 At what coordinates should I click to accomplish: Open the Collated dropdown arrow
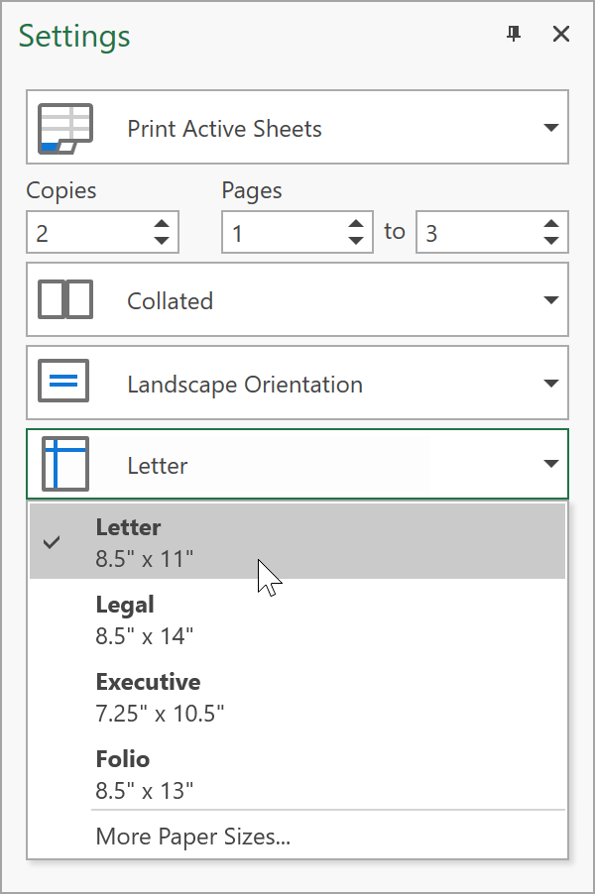[x=551, y=300]
